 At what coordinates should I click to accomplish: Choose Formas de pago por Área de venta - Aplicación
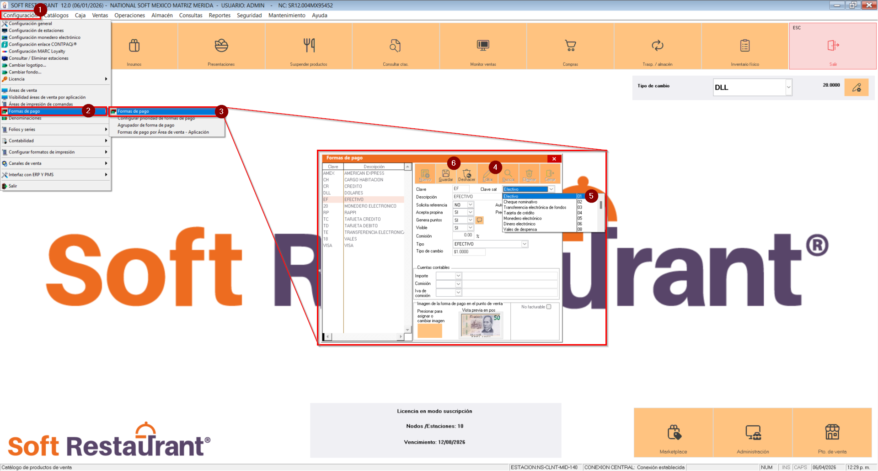167,132
